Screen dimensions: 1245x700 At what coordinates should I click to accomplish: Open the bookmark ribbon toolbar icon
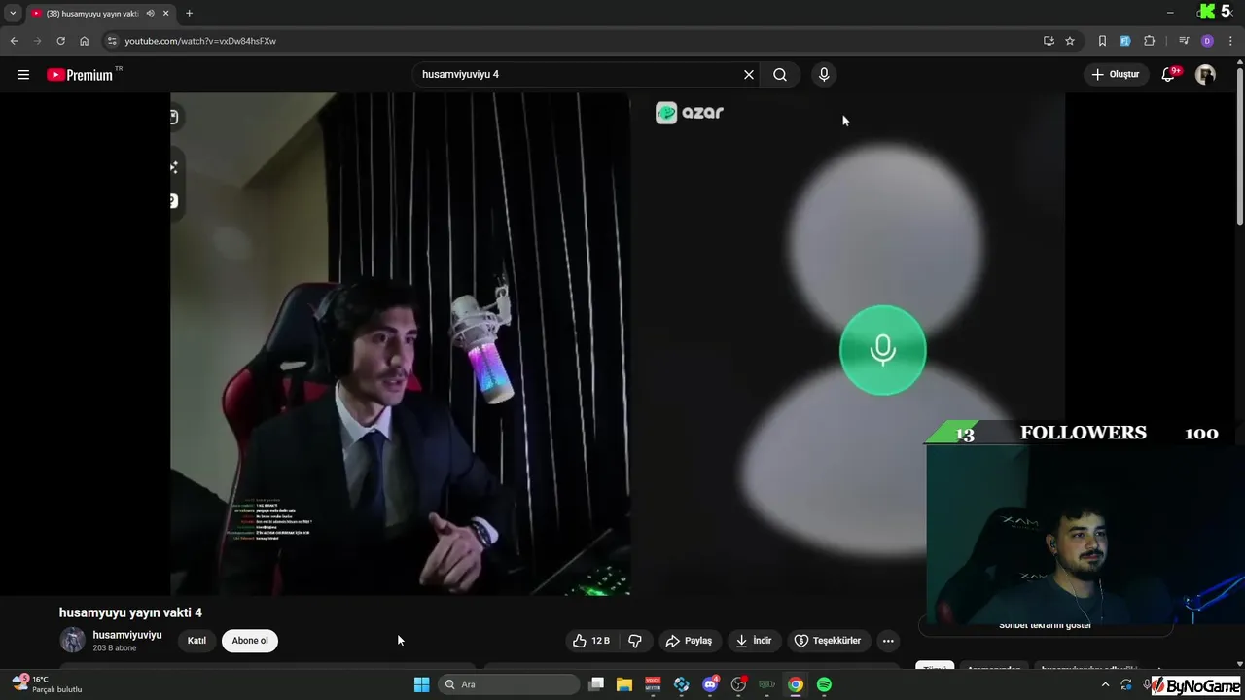point(1102,41)
